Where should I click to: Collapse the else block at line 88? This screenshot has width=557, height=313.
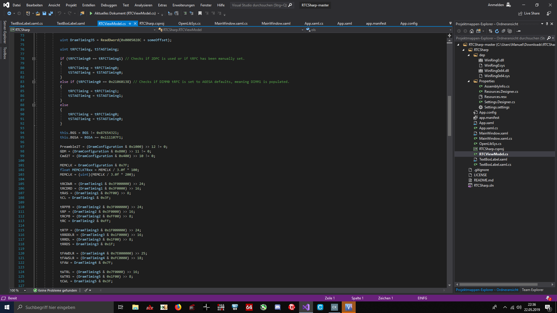point(34,105)
